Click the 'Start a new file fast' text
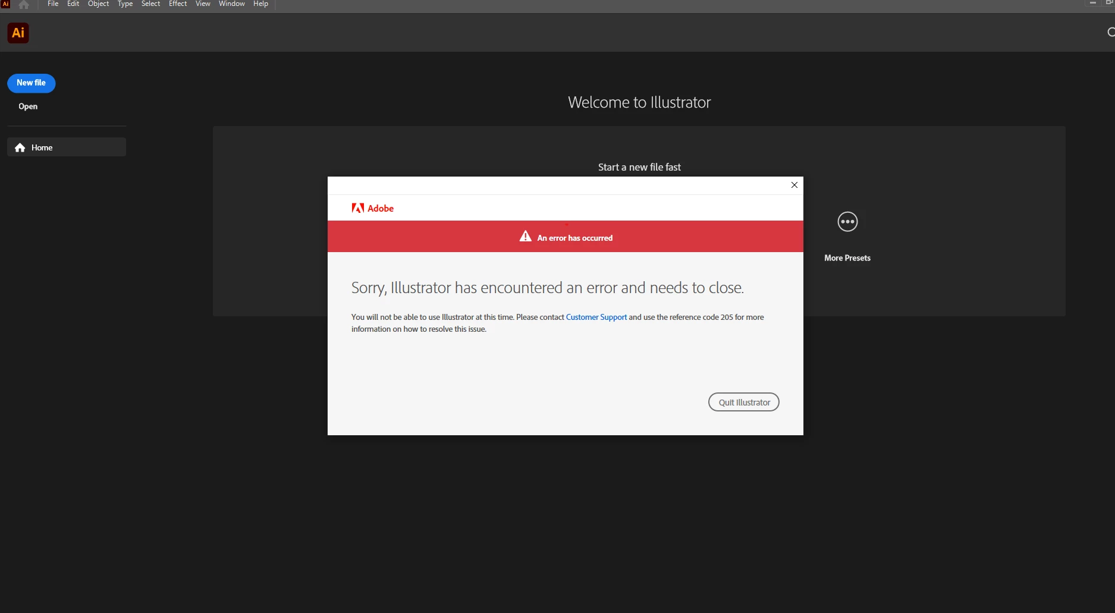1115x613 pixels. tap(639, 167)
